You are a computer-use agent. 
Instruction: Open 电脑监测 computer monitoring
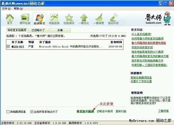point(54,19)
